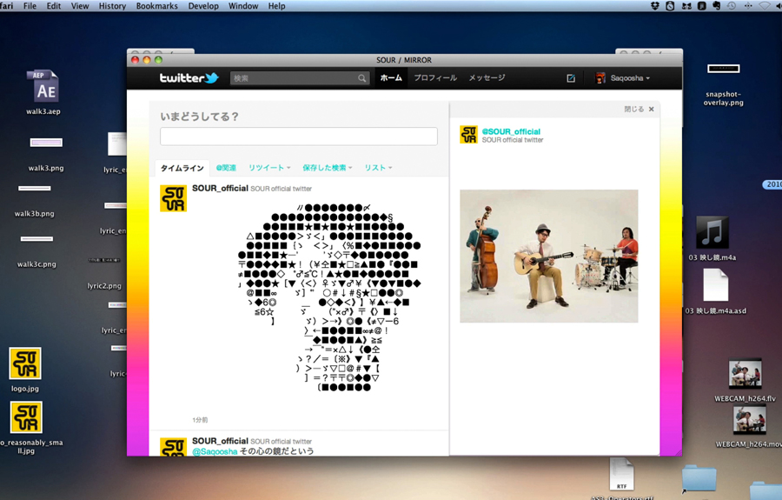Select logo.jpg desktop file

pos(25,370)
